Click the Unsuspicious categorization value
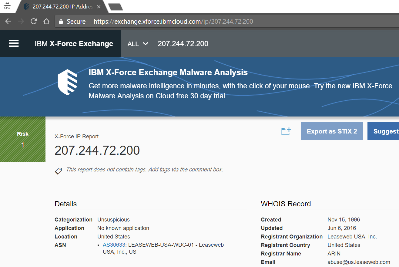The width and height of the screenshot is (399, 267). click(113, 220)
